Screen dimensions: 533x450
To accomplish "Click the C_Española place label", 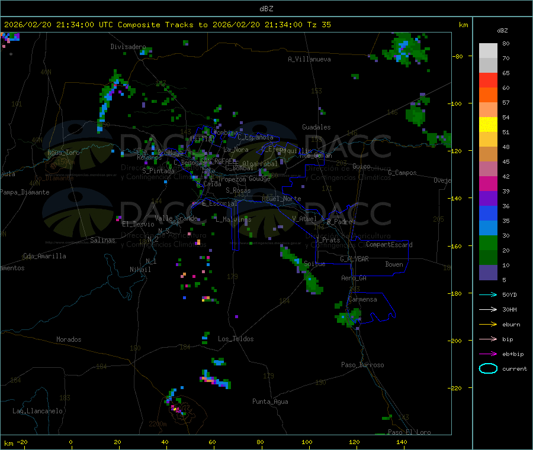I will pyautogui.click(x=255, y=137).
